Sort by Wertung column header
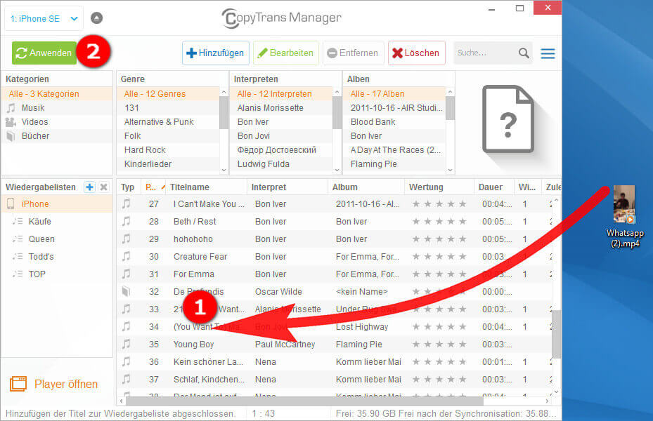This screenshot has height=421, width=653. (439, 187)
